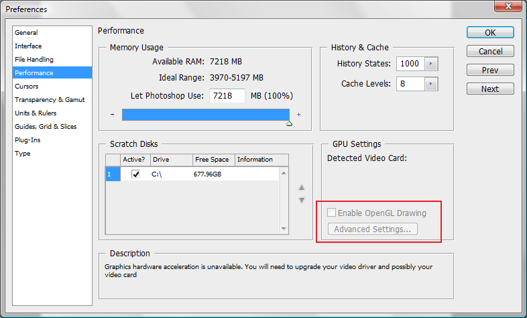Decrease memory with the minus icon
Viewport: 527px width, 318px height.
[112, 115]
